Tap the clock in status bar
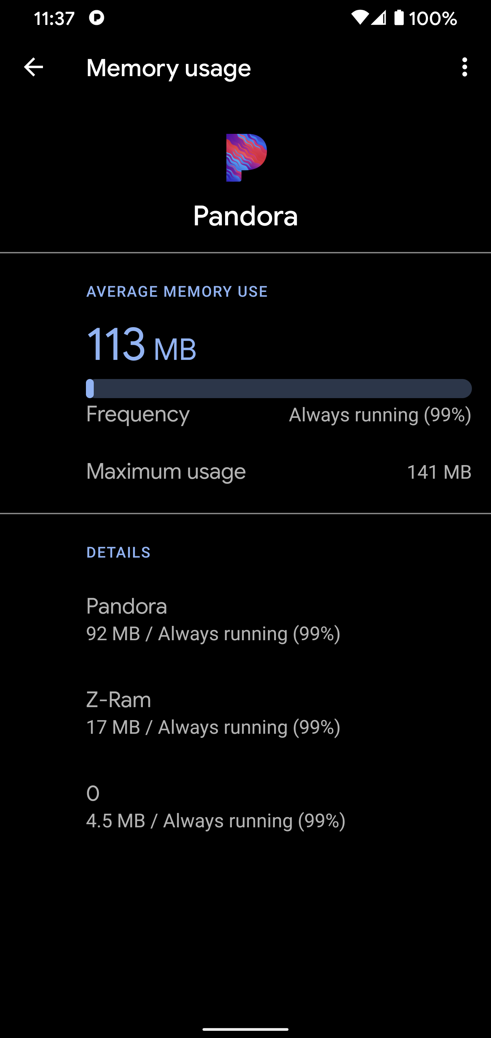The height and width of the screenshot is (1038, 491). (54, 18)
